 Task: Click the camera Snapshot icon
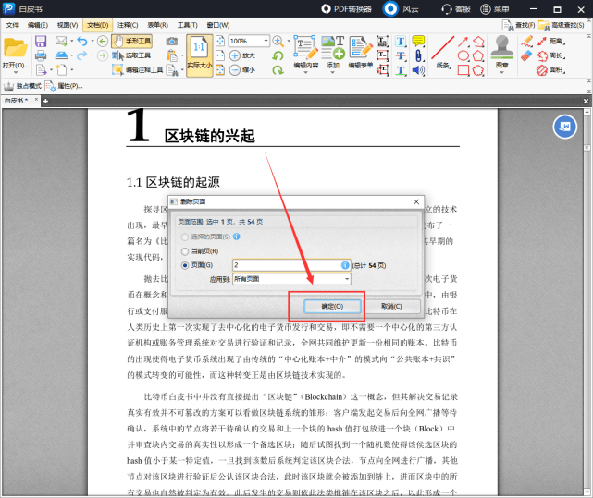pos(172,42)
